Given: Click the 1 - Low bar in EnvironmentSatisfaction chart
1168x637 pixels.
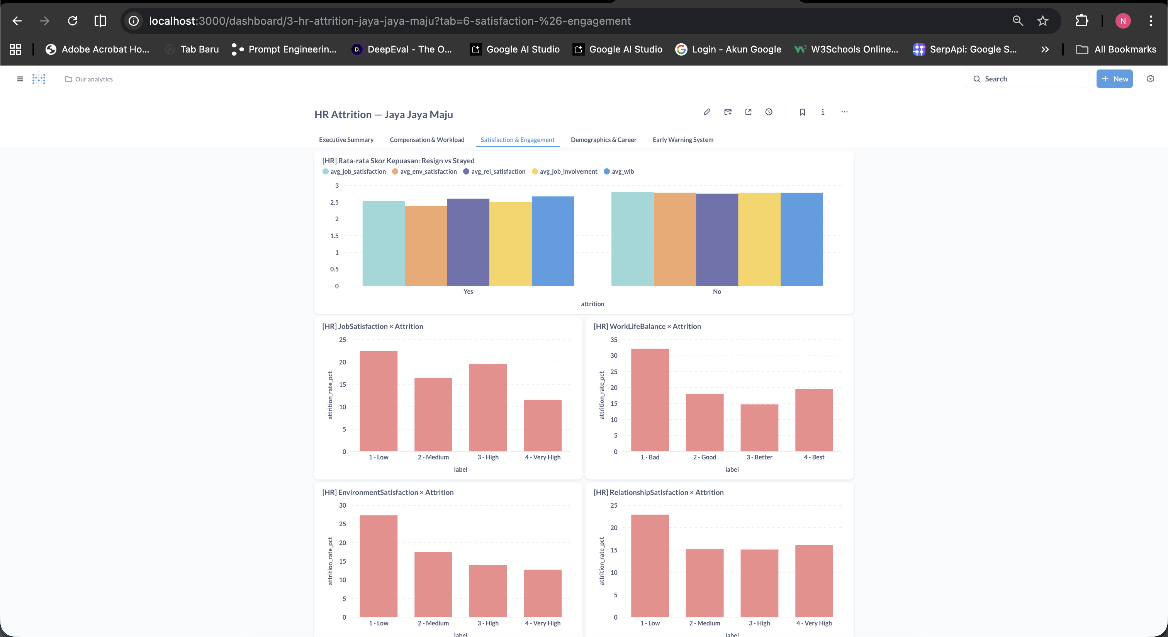Looking at the screenshot, I should click(x=379, y=566).
